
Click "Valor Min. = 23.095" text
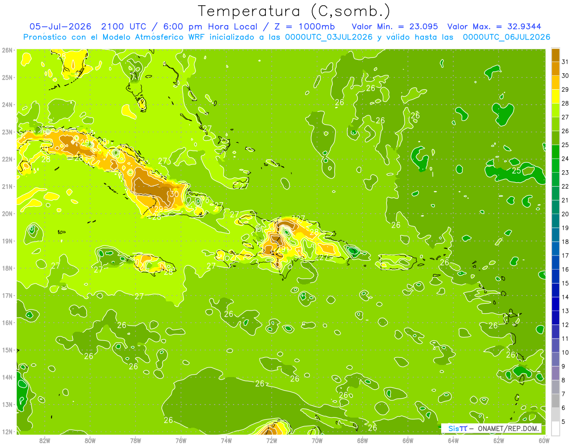click(x=395, y=26)
